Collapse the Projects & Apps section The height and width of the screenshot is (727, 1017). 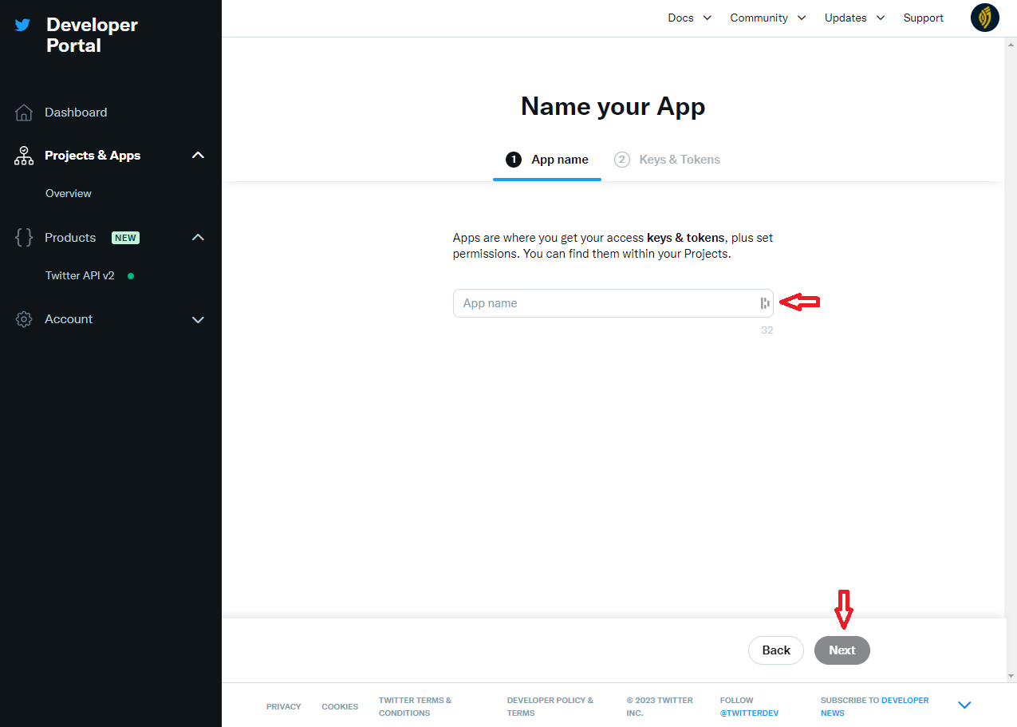[x=199, y=156]
